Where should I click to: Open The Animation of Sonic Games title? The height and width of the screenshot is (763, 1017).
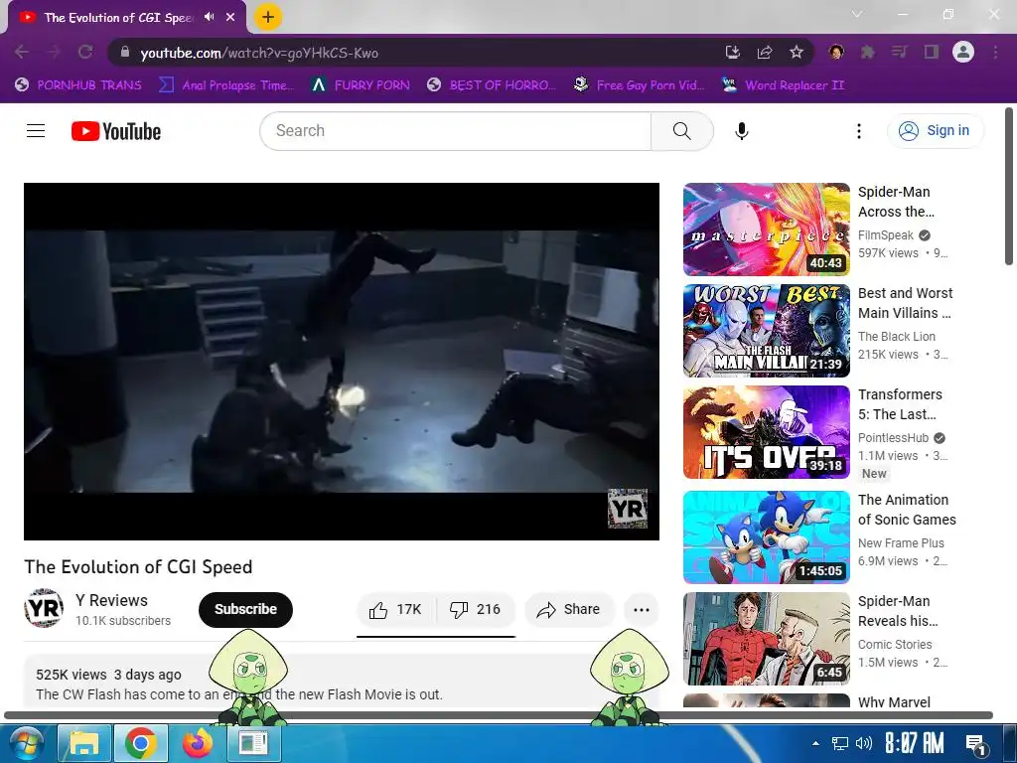pos(907,510)
